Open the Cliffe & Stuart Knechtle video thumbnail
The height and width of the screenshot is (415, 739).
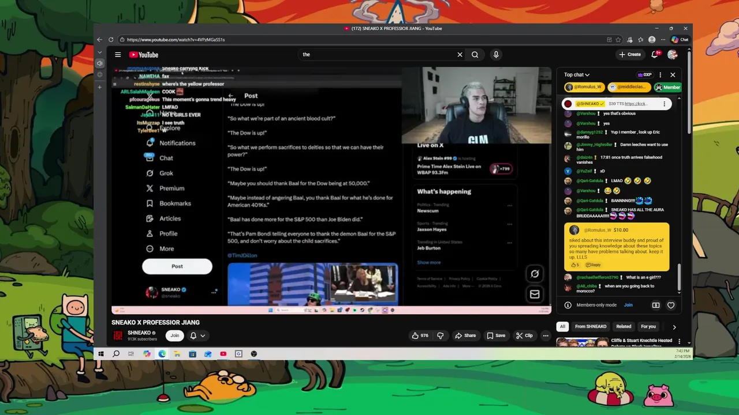click(582, 342)
